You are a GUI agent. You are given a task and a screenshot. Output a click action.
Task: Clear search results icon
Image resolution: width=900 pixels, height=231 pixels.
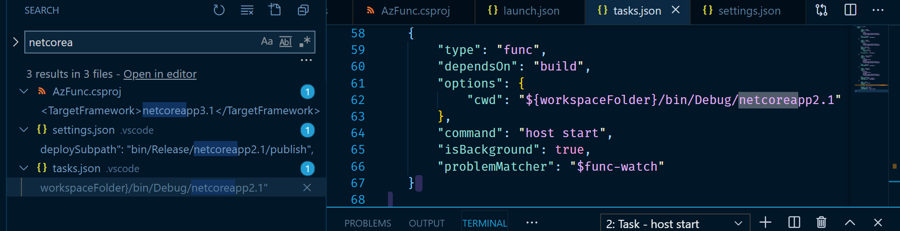(247, 10)
